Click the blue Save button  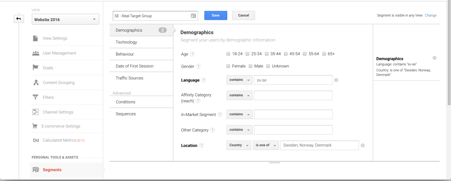[x=216, y=15]
